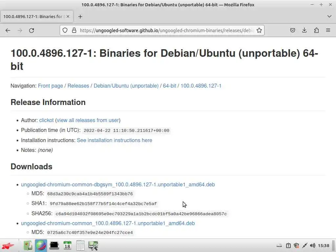This screenshot has height=252, width=336.
Task: Expand the list all tabs chevron
Action: 329,16
